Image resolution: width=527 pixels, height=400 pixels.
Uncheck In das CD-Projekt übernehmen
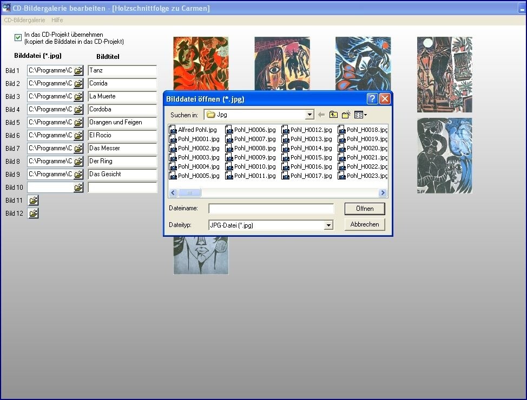[x=18, y=38]
